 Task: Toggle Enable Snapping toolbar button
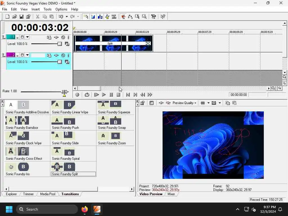[x=86, y=17]
